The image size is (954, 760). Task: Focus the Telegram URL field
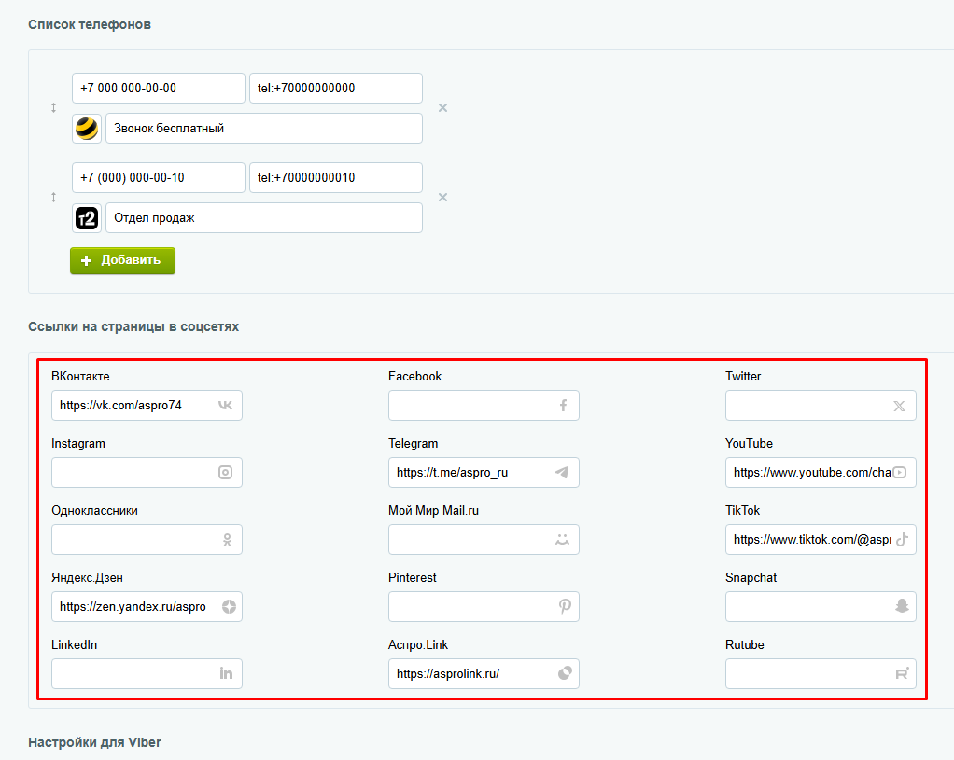pos(484,473)
